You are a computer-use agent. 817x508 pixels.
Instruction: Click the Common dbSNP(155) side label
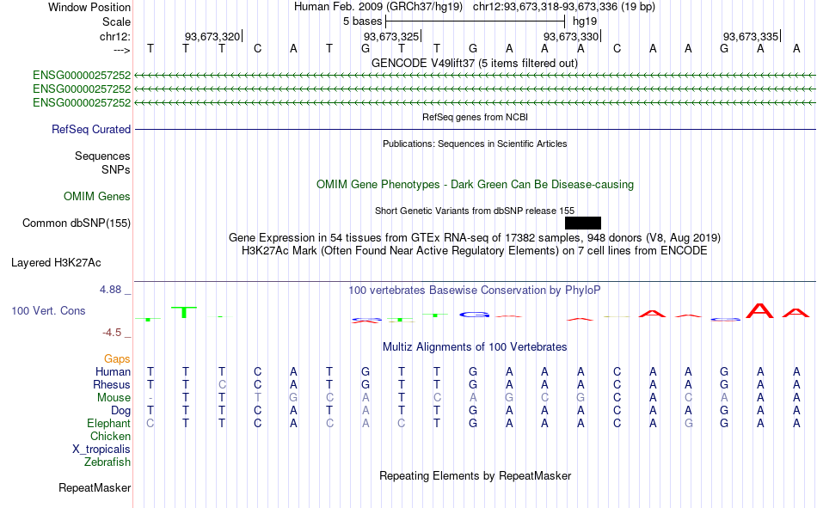77,223
